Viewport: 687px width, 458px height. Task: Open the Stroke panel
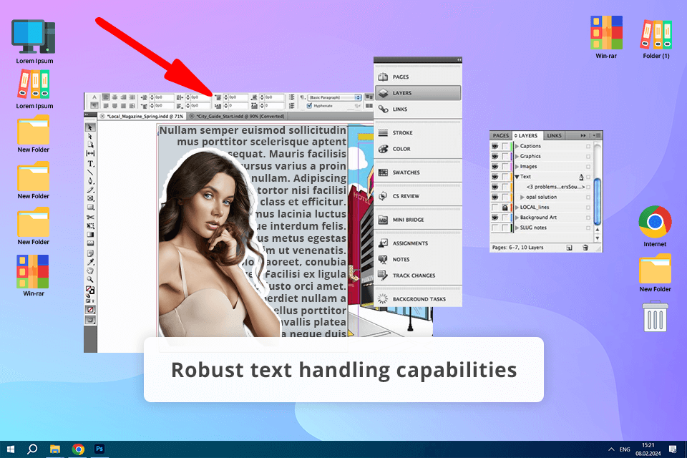point(417,133)
